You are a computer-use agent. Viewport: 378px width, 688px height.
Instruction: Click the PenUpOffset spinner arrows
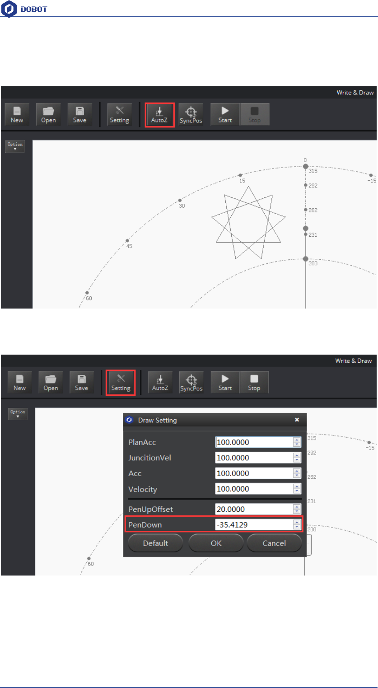(x=297, y=509)
